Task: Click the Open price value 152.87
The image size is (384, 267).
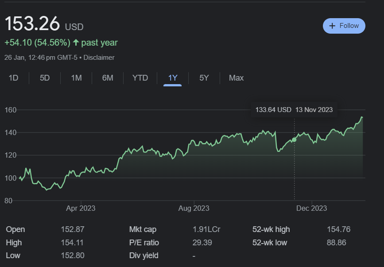Action: pos(72,229)
